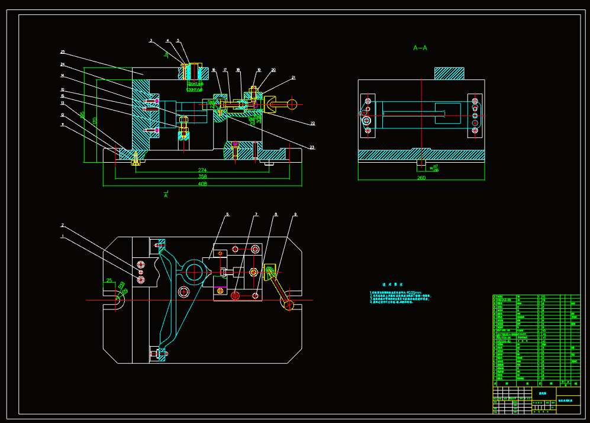This screenshot has width=590, height=423.
Task: Click part balloon number 21
Action: (x=294, y=78)
